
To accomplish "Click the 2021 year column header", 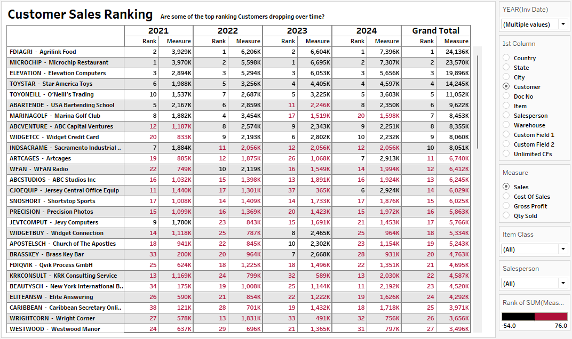I will (158, 31).
